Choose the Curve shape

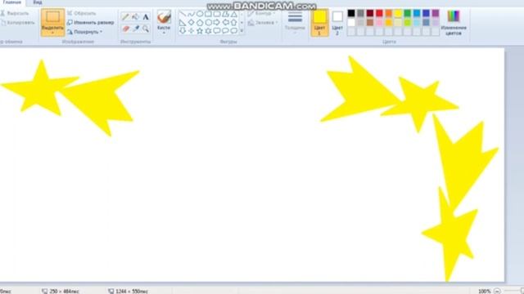191,14
